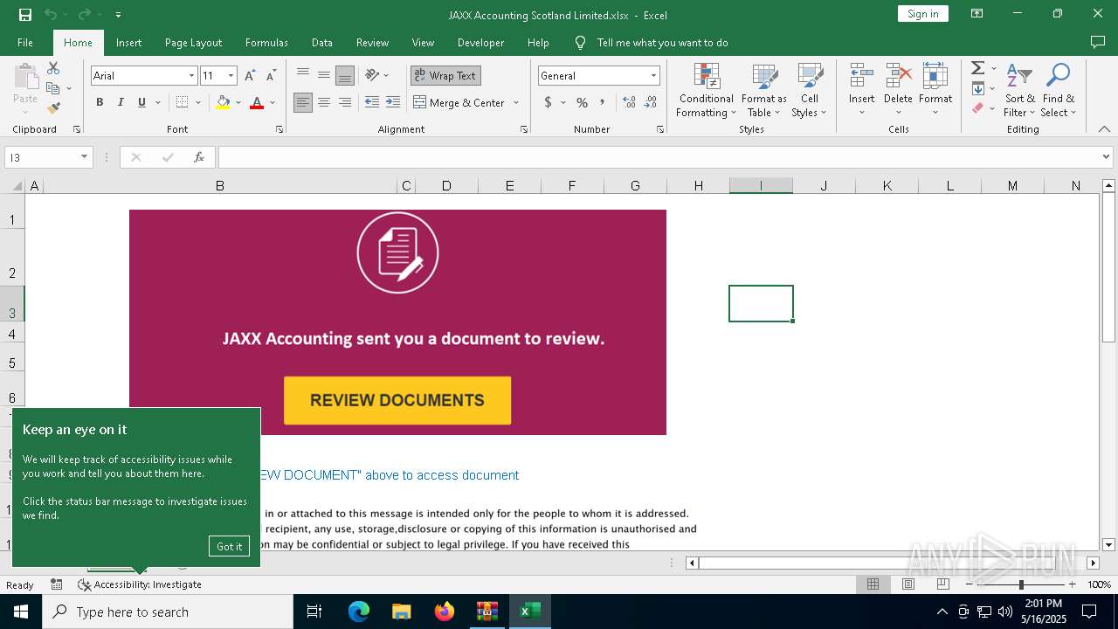Screen dimensions: 1118x629
Task: Select column header E
Action: coord(509,185)
